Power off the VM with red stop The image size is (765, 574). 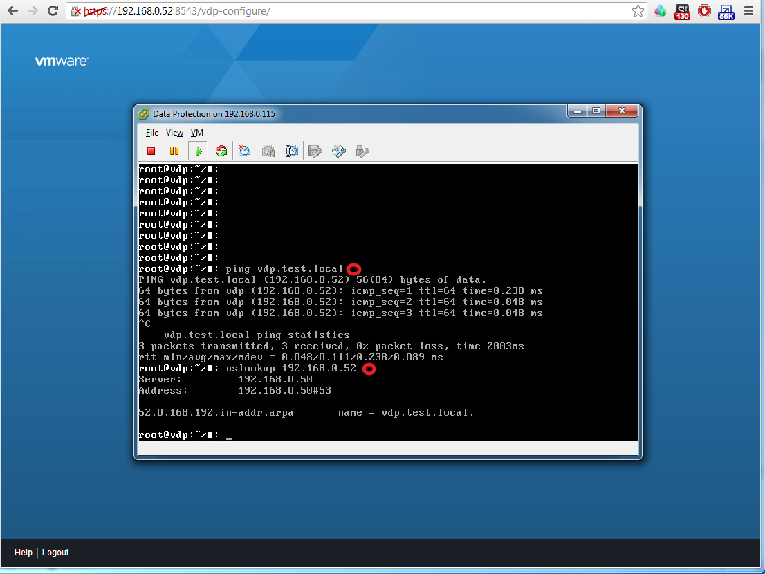click(x=151, y=151)
